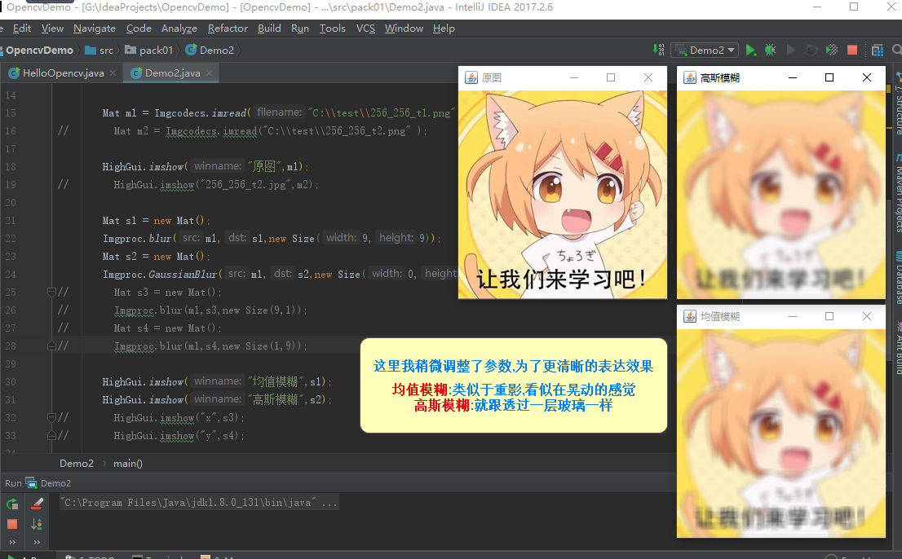The width and height of the screenshot is (902, 559).
Task: Open the Edit menu
Action: point(22,29)
